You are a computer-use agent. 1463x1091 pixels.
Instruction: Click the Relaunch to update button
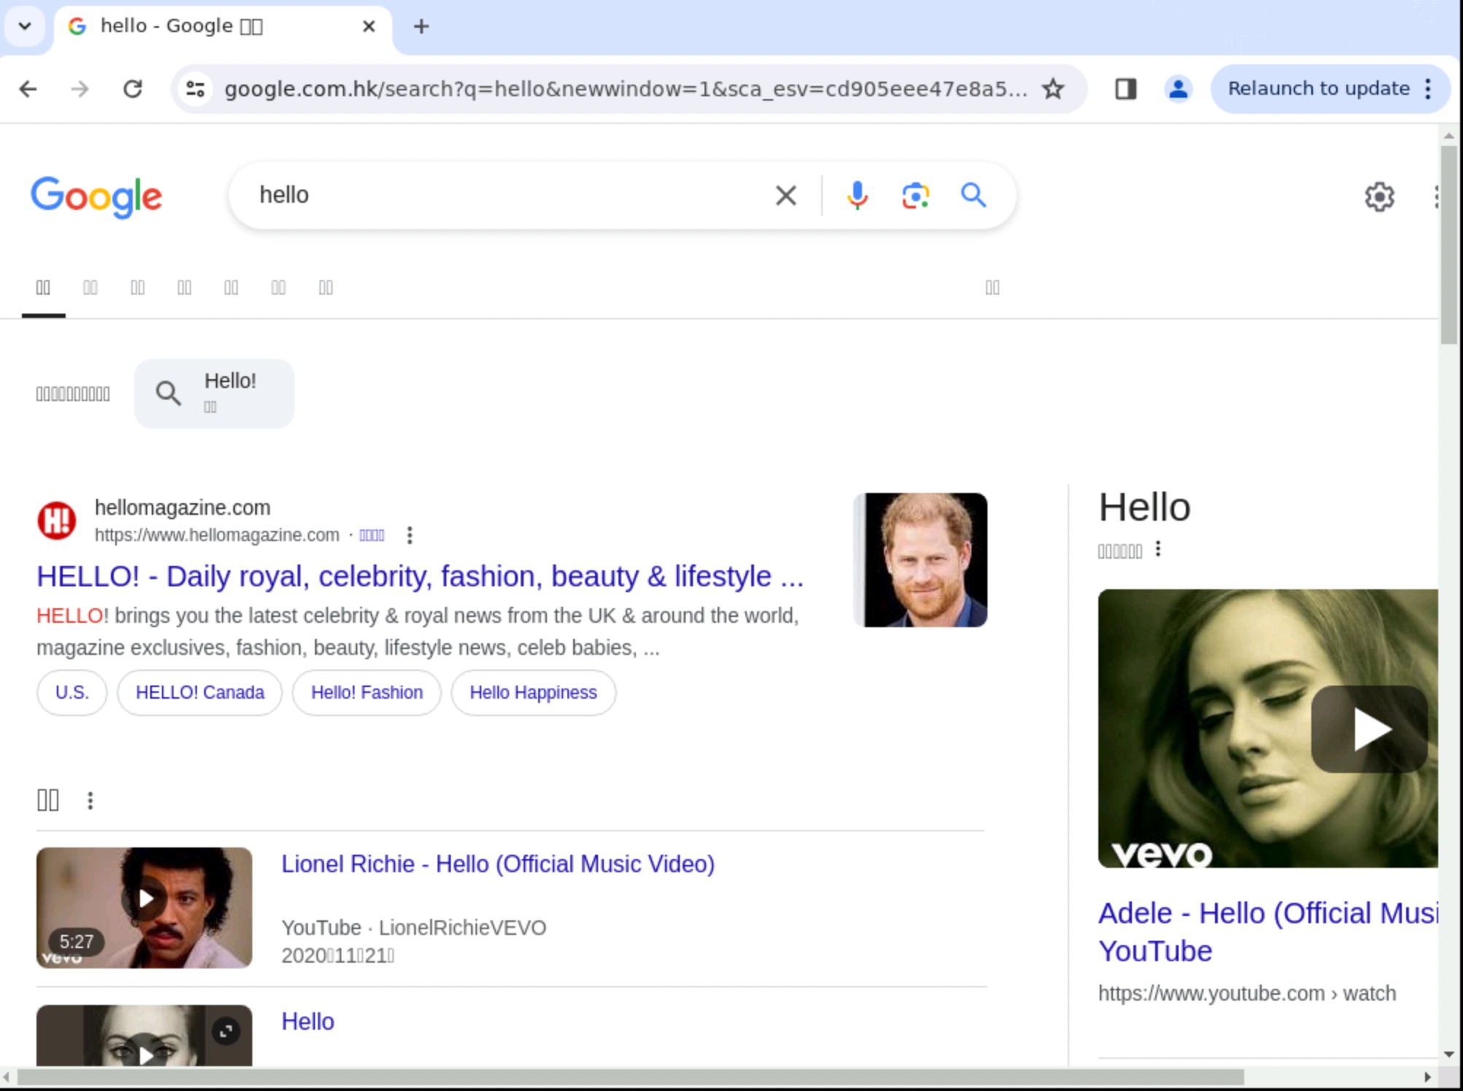coord(1318,88)
